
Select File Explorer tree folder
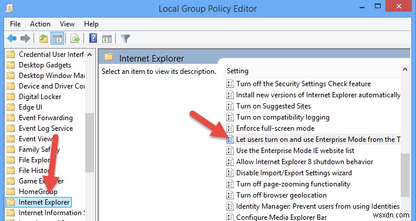(31, 160)
